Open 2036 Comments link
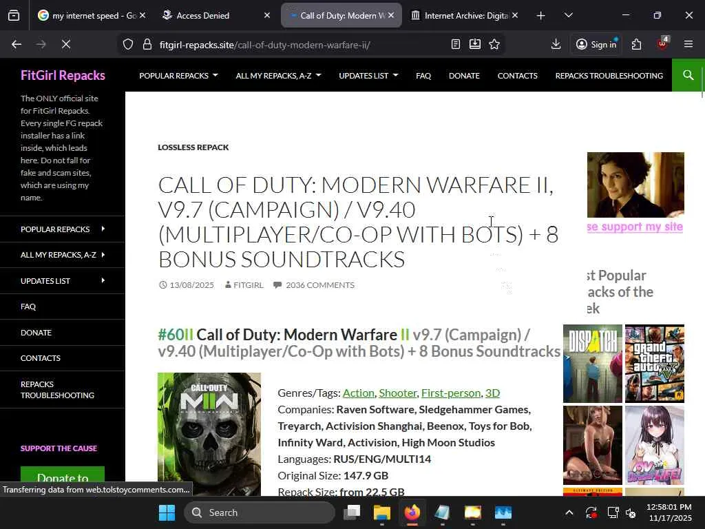 (x=320, y=284)
